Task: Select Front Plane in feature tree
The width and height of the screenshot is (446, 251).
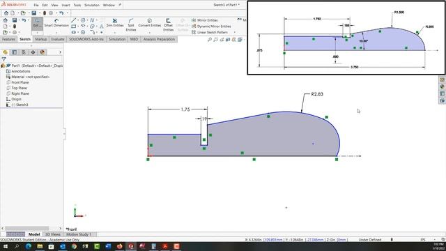Action: click(x=20, y=82)
